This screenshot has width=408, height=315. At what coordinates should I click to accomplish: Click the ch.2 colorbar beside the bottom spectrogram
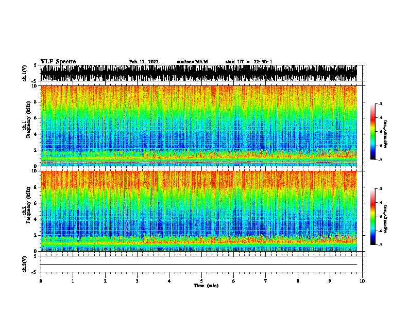pyautogui.click(x=372, y=217)
